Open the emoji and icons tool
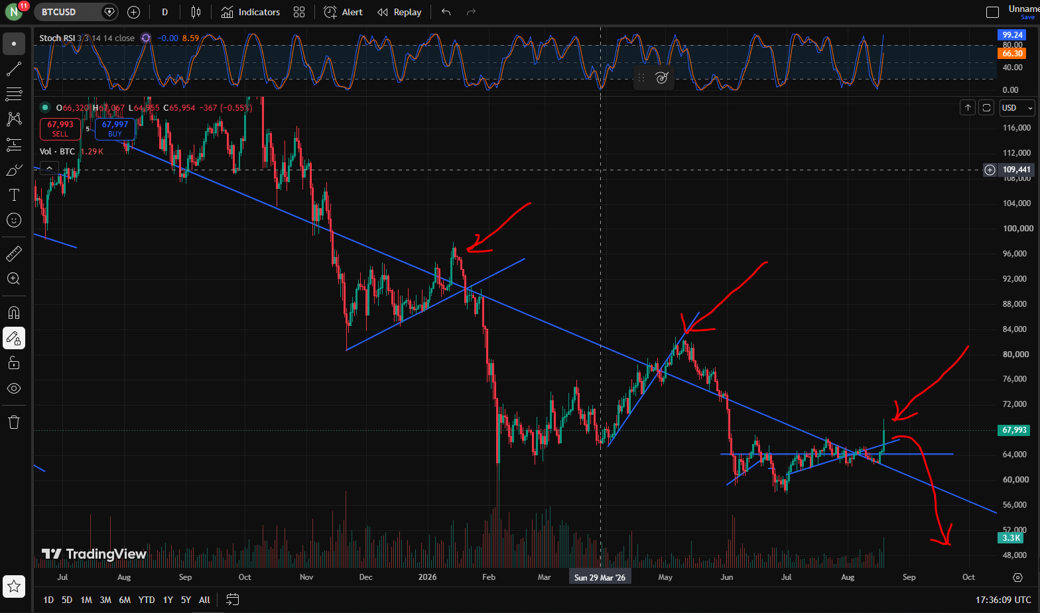The image size is (1040, 613). coord(14,220)
